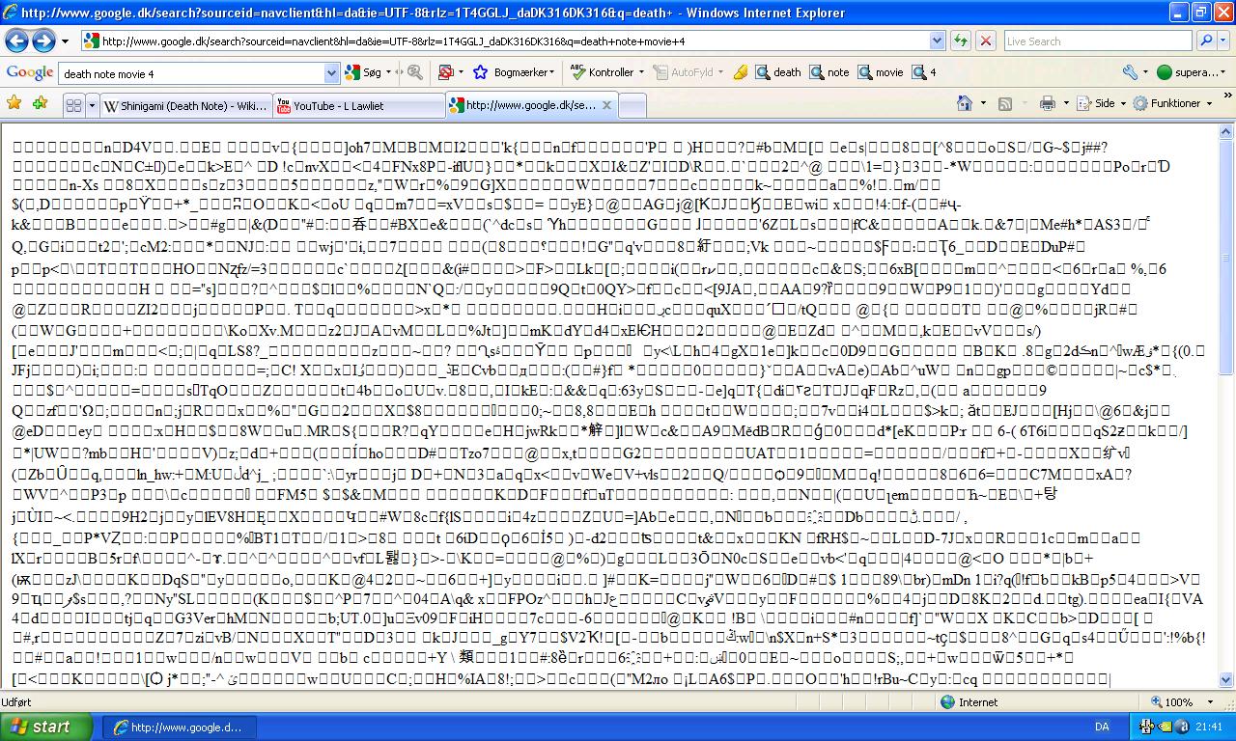The width and height of the screenshot is (1236, 741).
Task: Go forward with the Forward arrow button
Action: coord(43,41)
